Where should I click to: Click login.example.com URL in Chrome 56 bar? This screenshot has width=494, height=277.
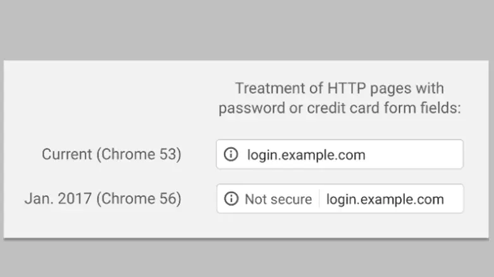385,199
